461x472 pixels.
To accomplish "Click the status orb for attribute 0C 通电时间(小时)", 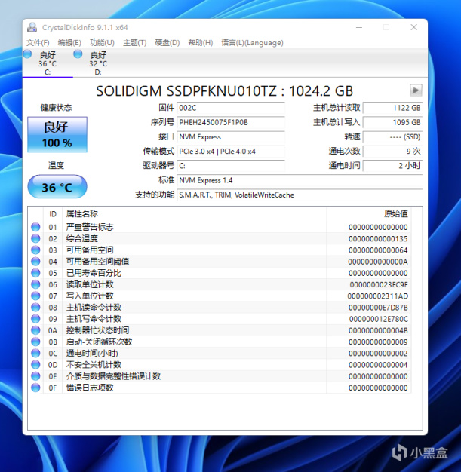I will point(35,353).
